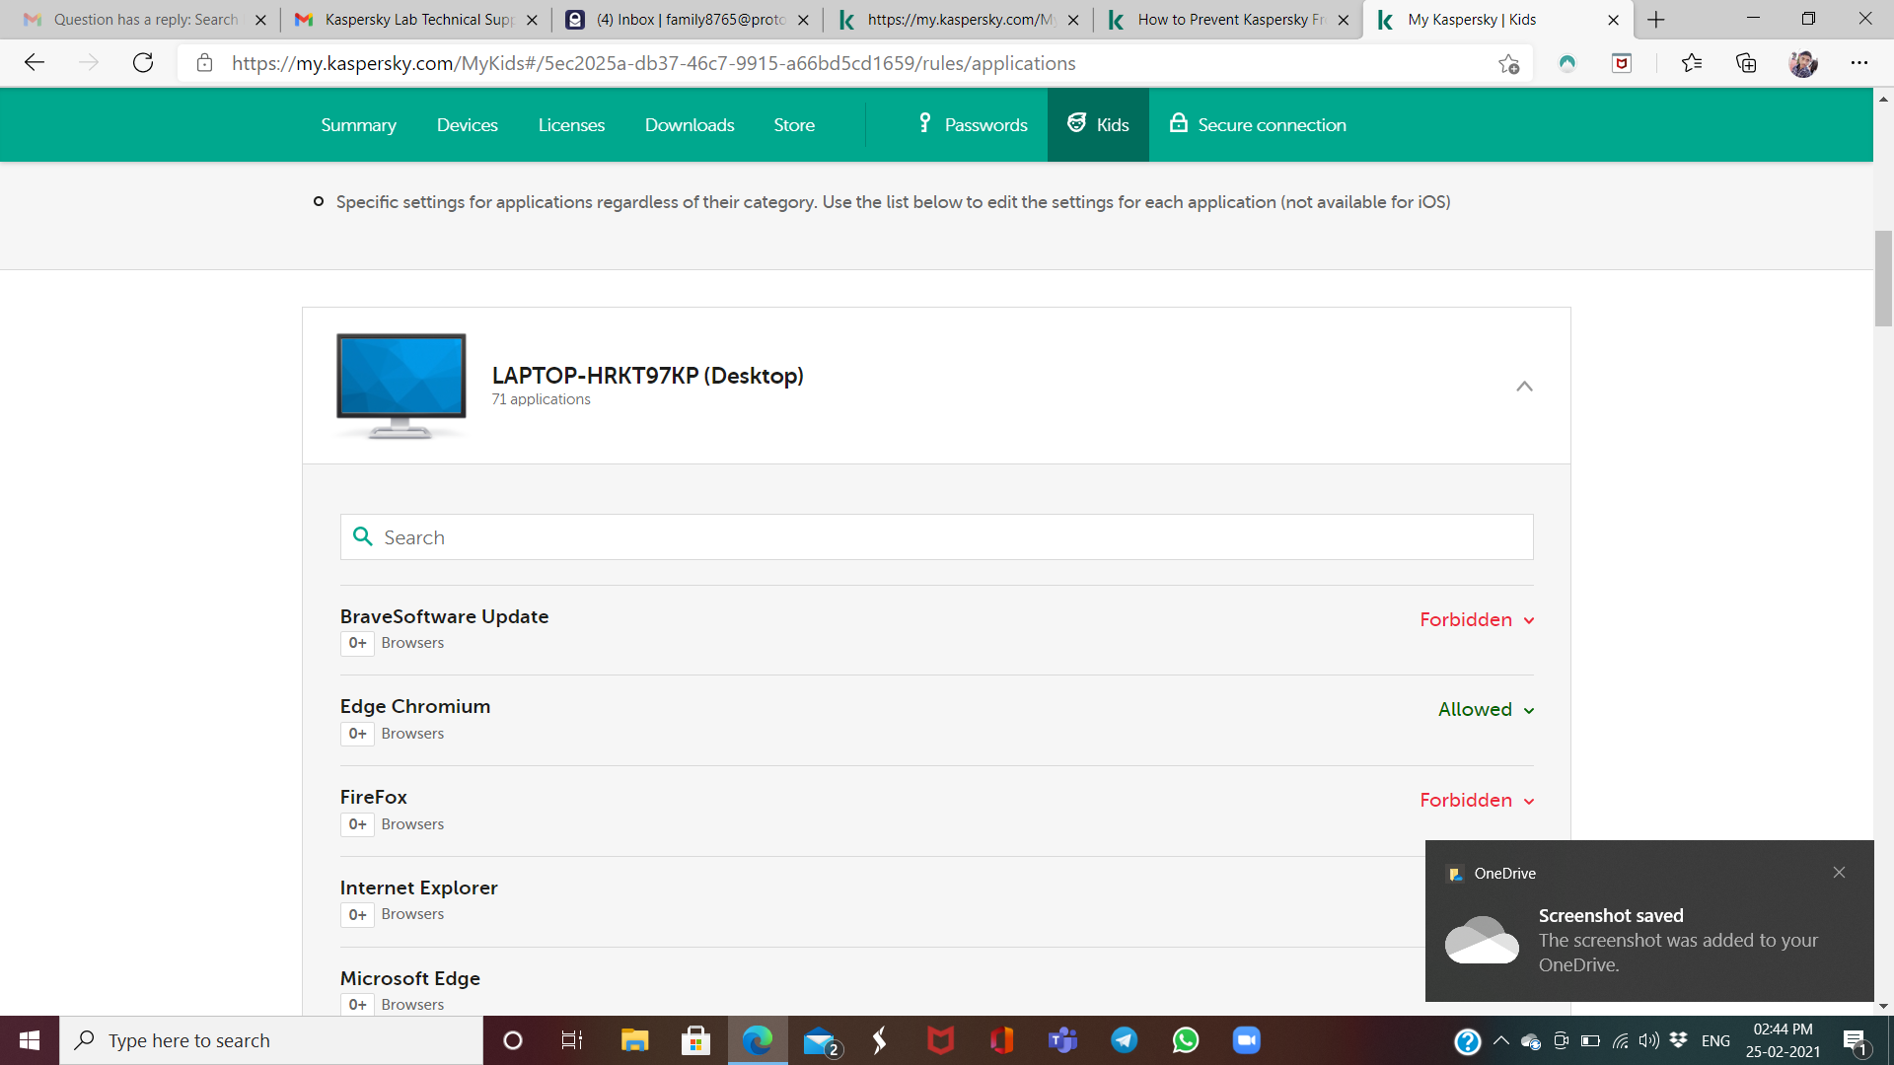
Task: Open BraveSoftware Update Forbidden dropdown
Action: 1477,620
